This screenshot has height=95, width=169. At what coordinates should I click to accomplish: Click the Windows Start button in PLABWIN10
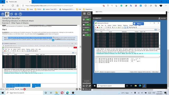(95, 86)
